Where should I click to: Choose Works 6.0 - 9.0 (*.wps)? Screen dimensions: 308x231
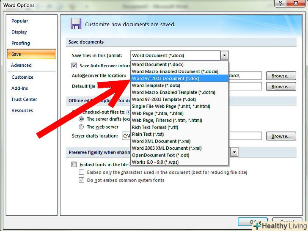click(179, 162)
